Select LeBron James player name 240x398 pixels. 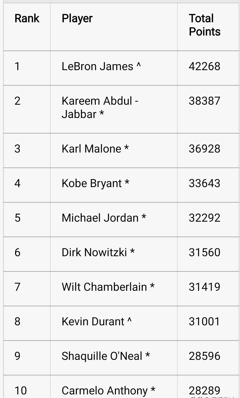97,67
